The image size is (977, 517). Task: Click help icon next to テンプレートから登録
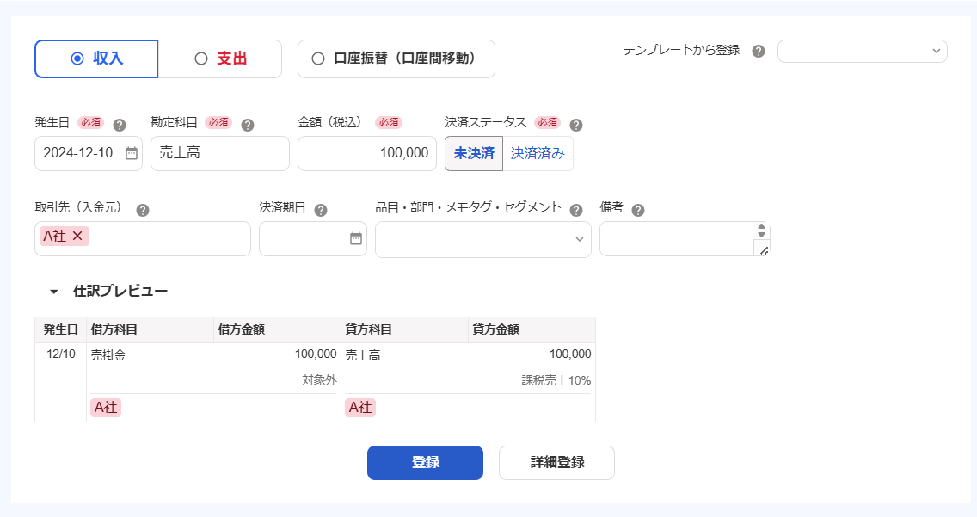(x=759, y=51)
